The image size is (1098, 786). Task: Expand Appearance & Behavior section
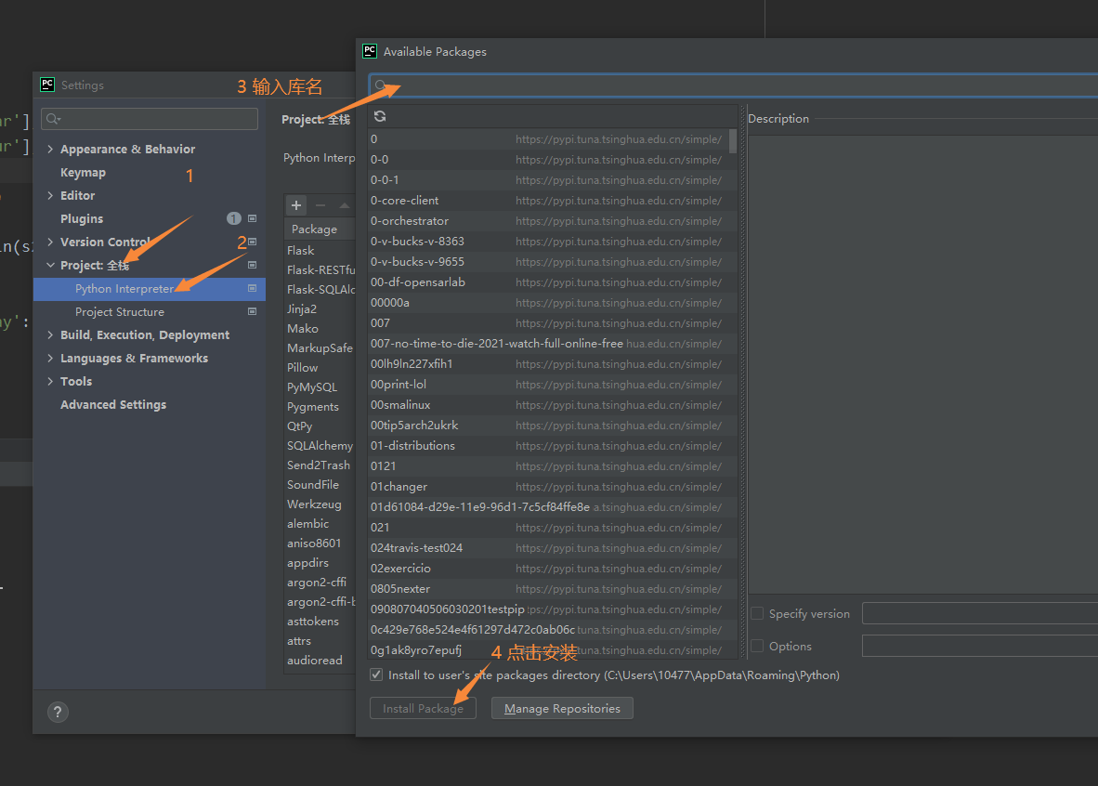point(50,150)
